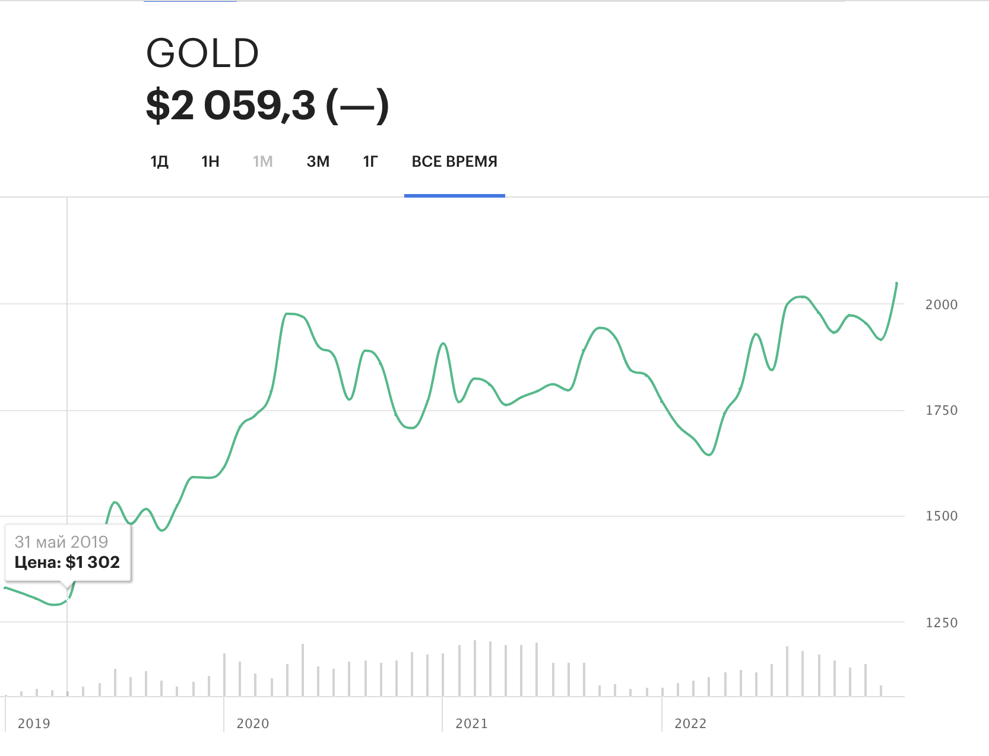This screenshot has width=989, height=756.
Task: Switch to the 1Н range tab
Action: 210,161
